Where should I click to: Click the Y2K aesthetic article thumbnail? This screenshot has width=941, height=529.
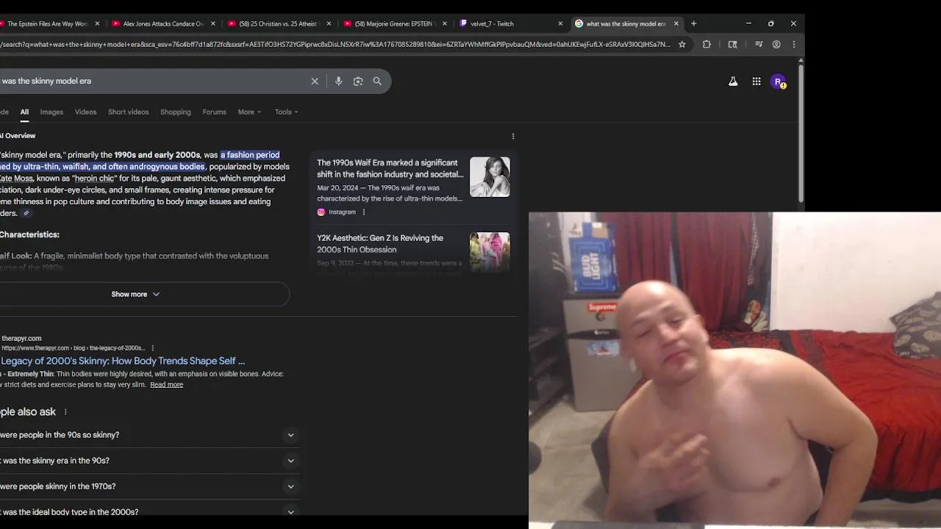(x=490, y=252)
